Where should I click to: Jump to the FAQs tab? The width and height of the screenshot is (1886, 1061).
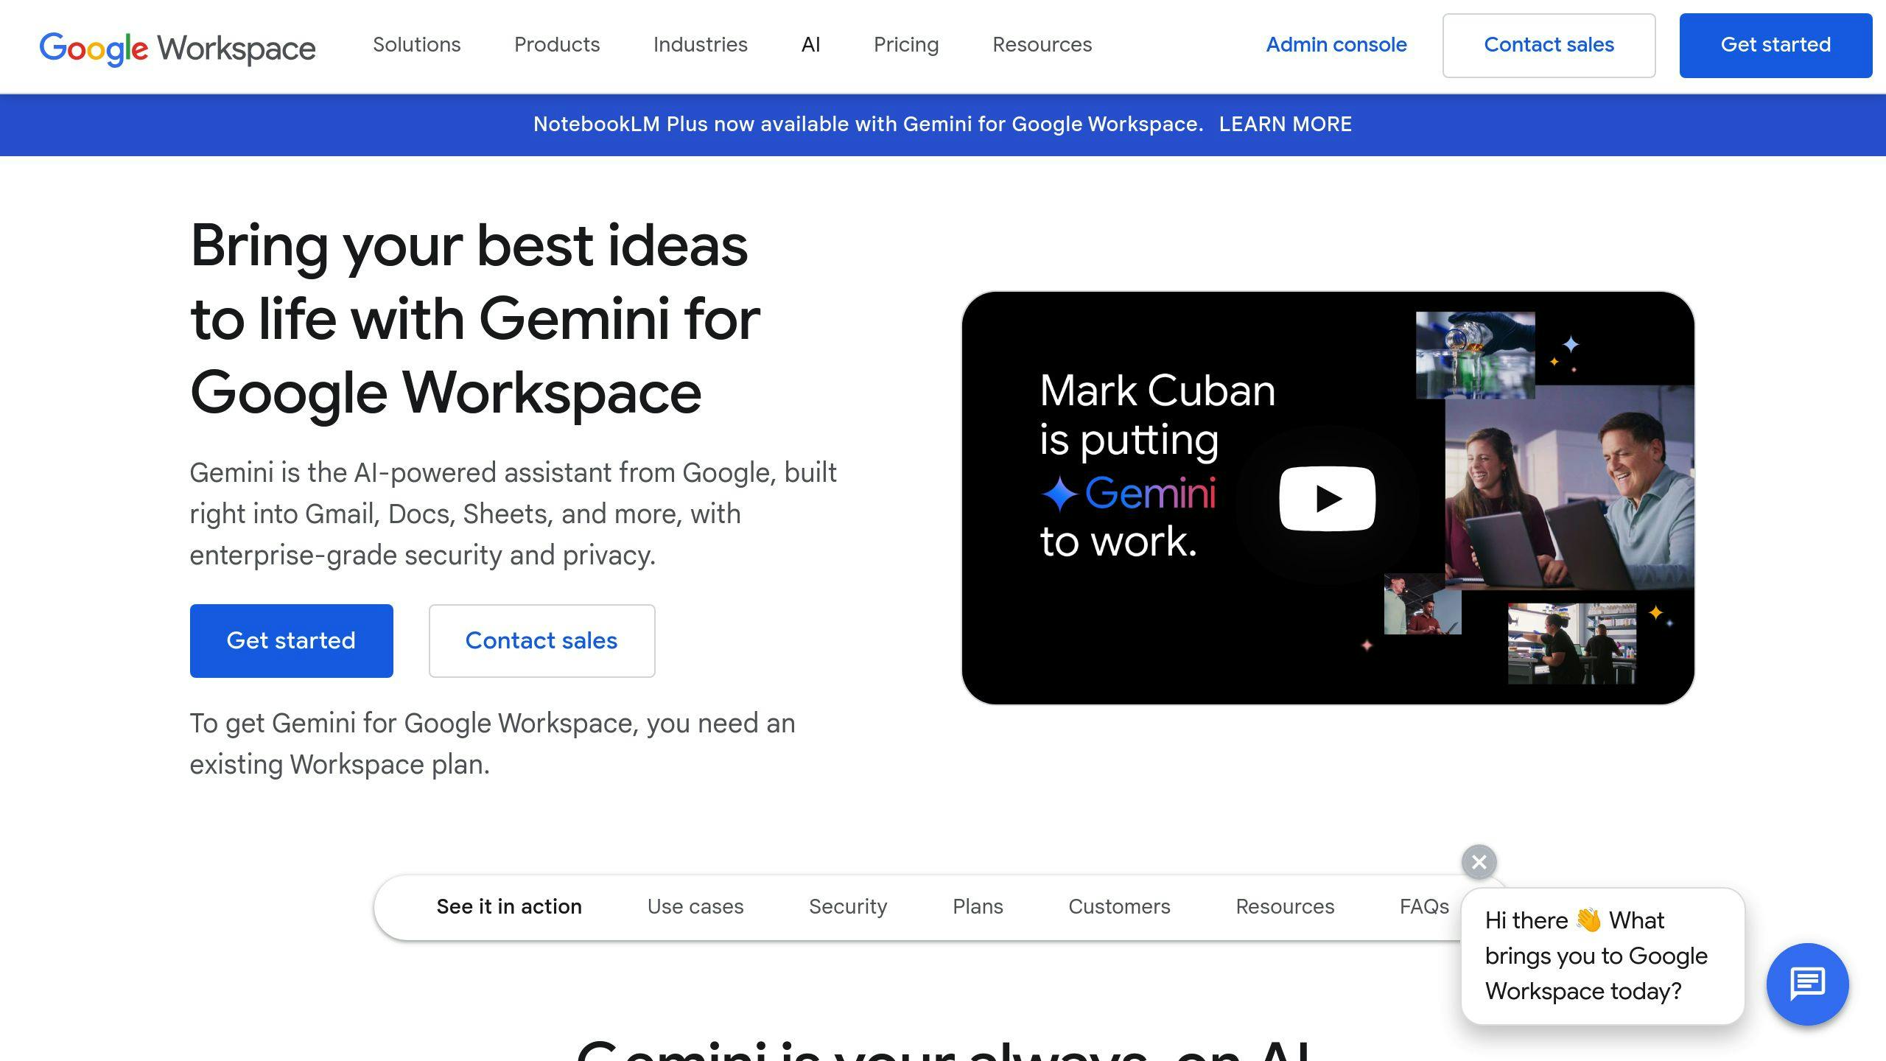pos(1424,907)
